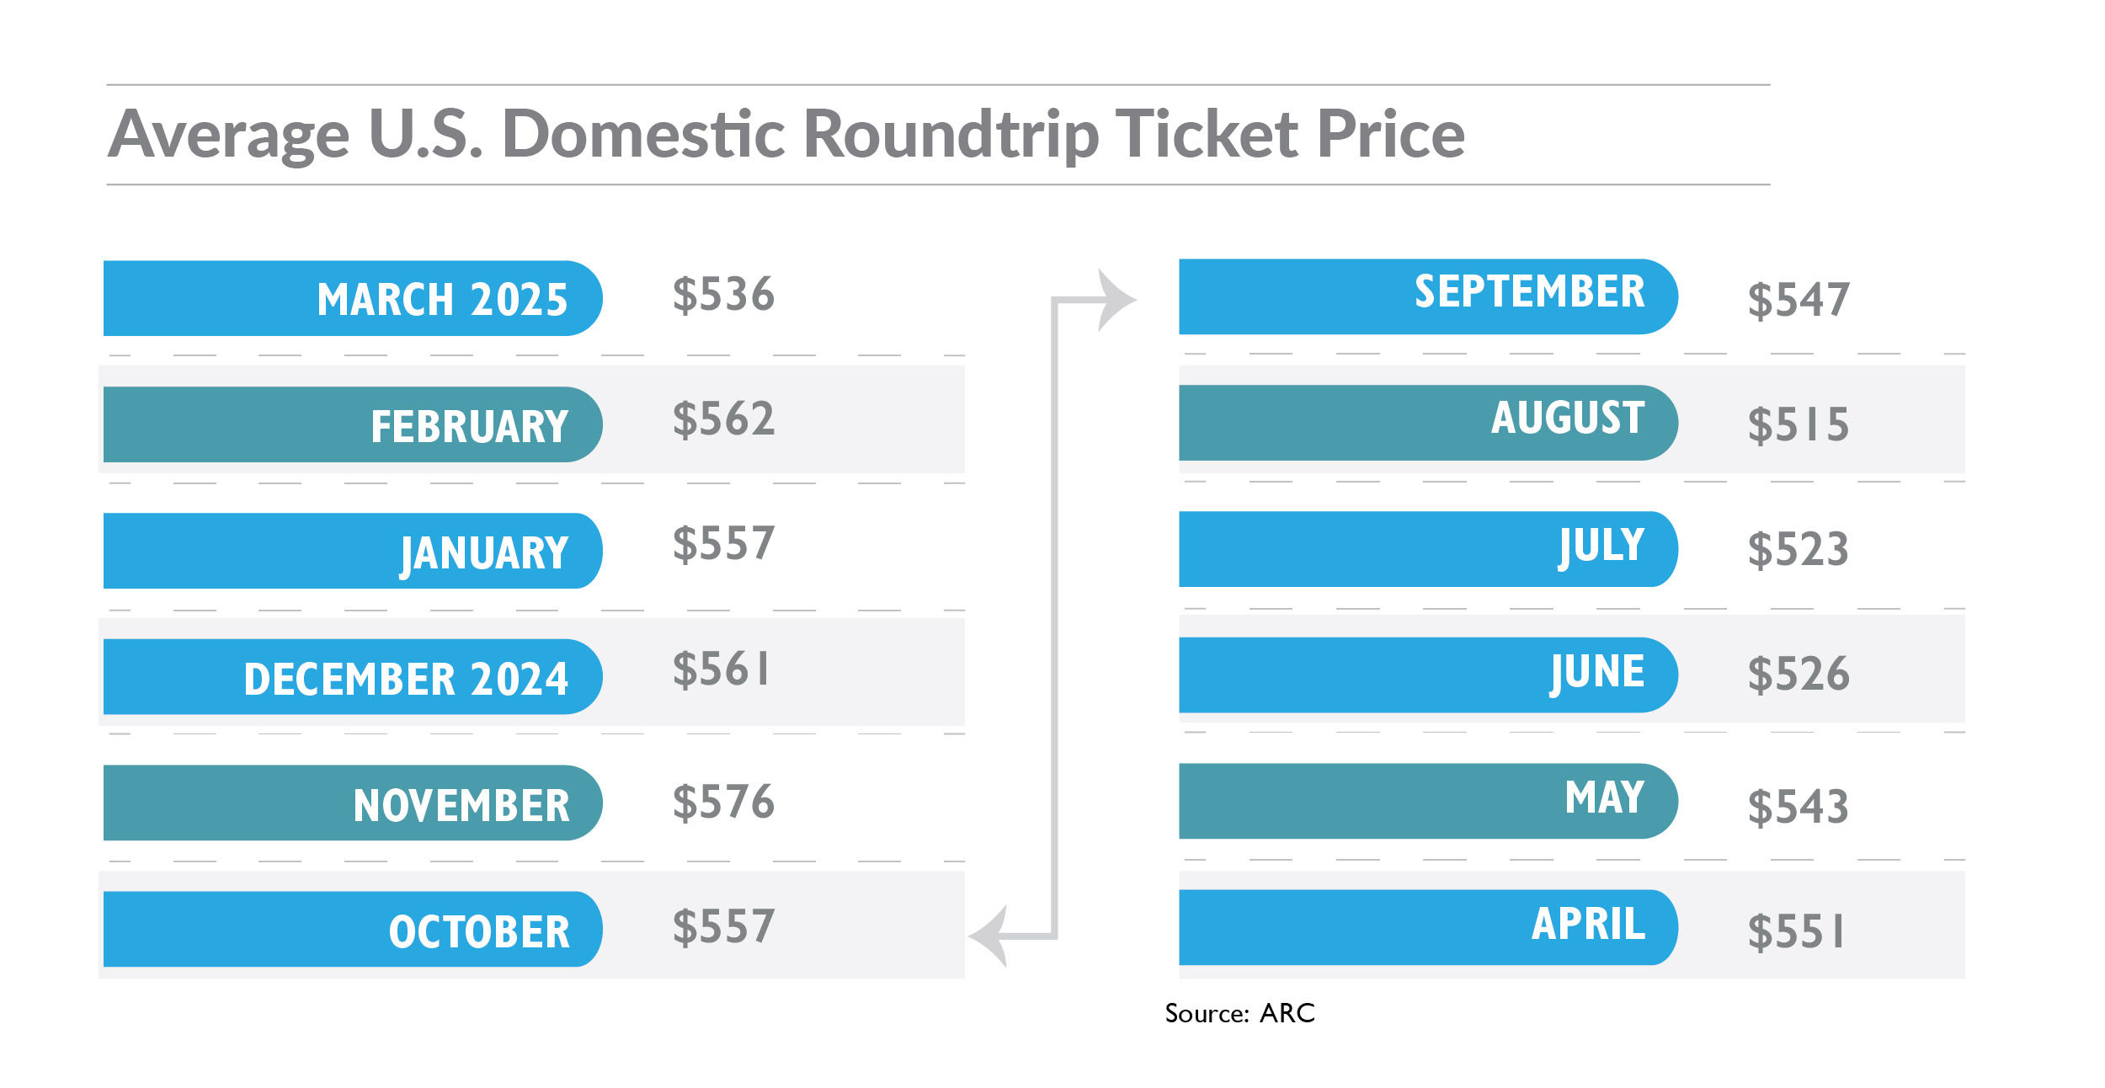Image resolution: width=2105 pixels, height=1088 pixels.
Task: Select the SEPTEMBER bar label
Action: coord(1529,292)
